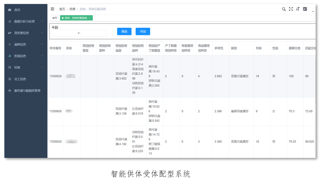Image resolution: width=323 pixels, height=184 pixels.
Task: Click the 供体 column header
Action: [69, 48]
